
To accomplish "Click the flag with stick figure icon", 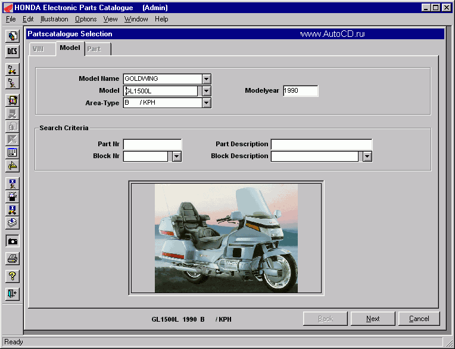I will coord(13,83).
